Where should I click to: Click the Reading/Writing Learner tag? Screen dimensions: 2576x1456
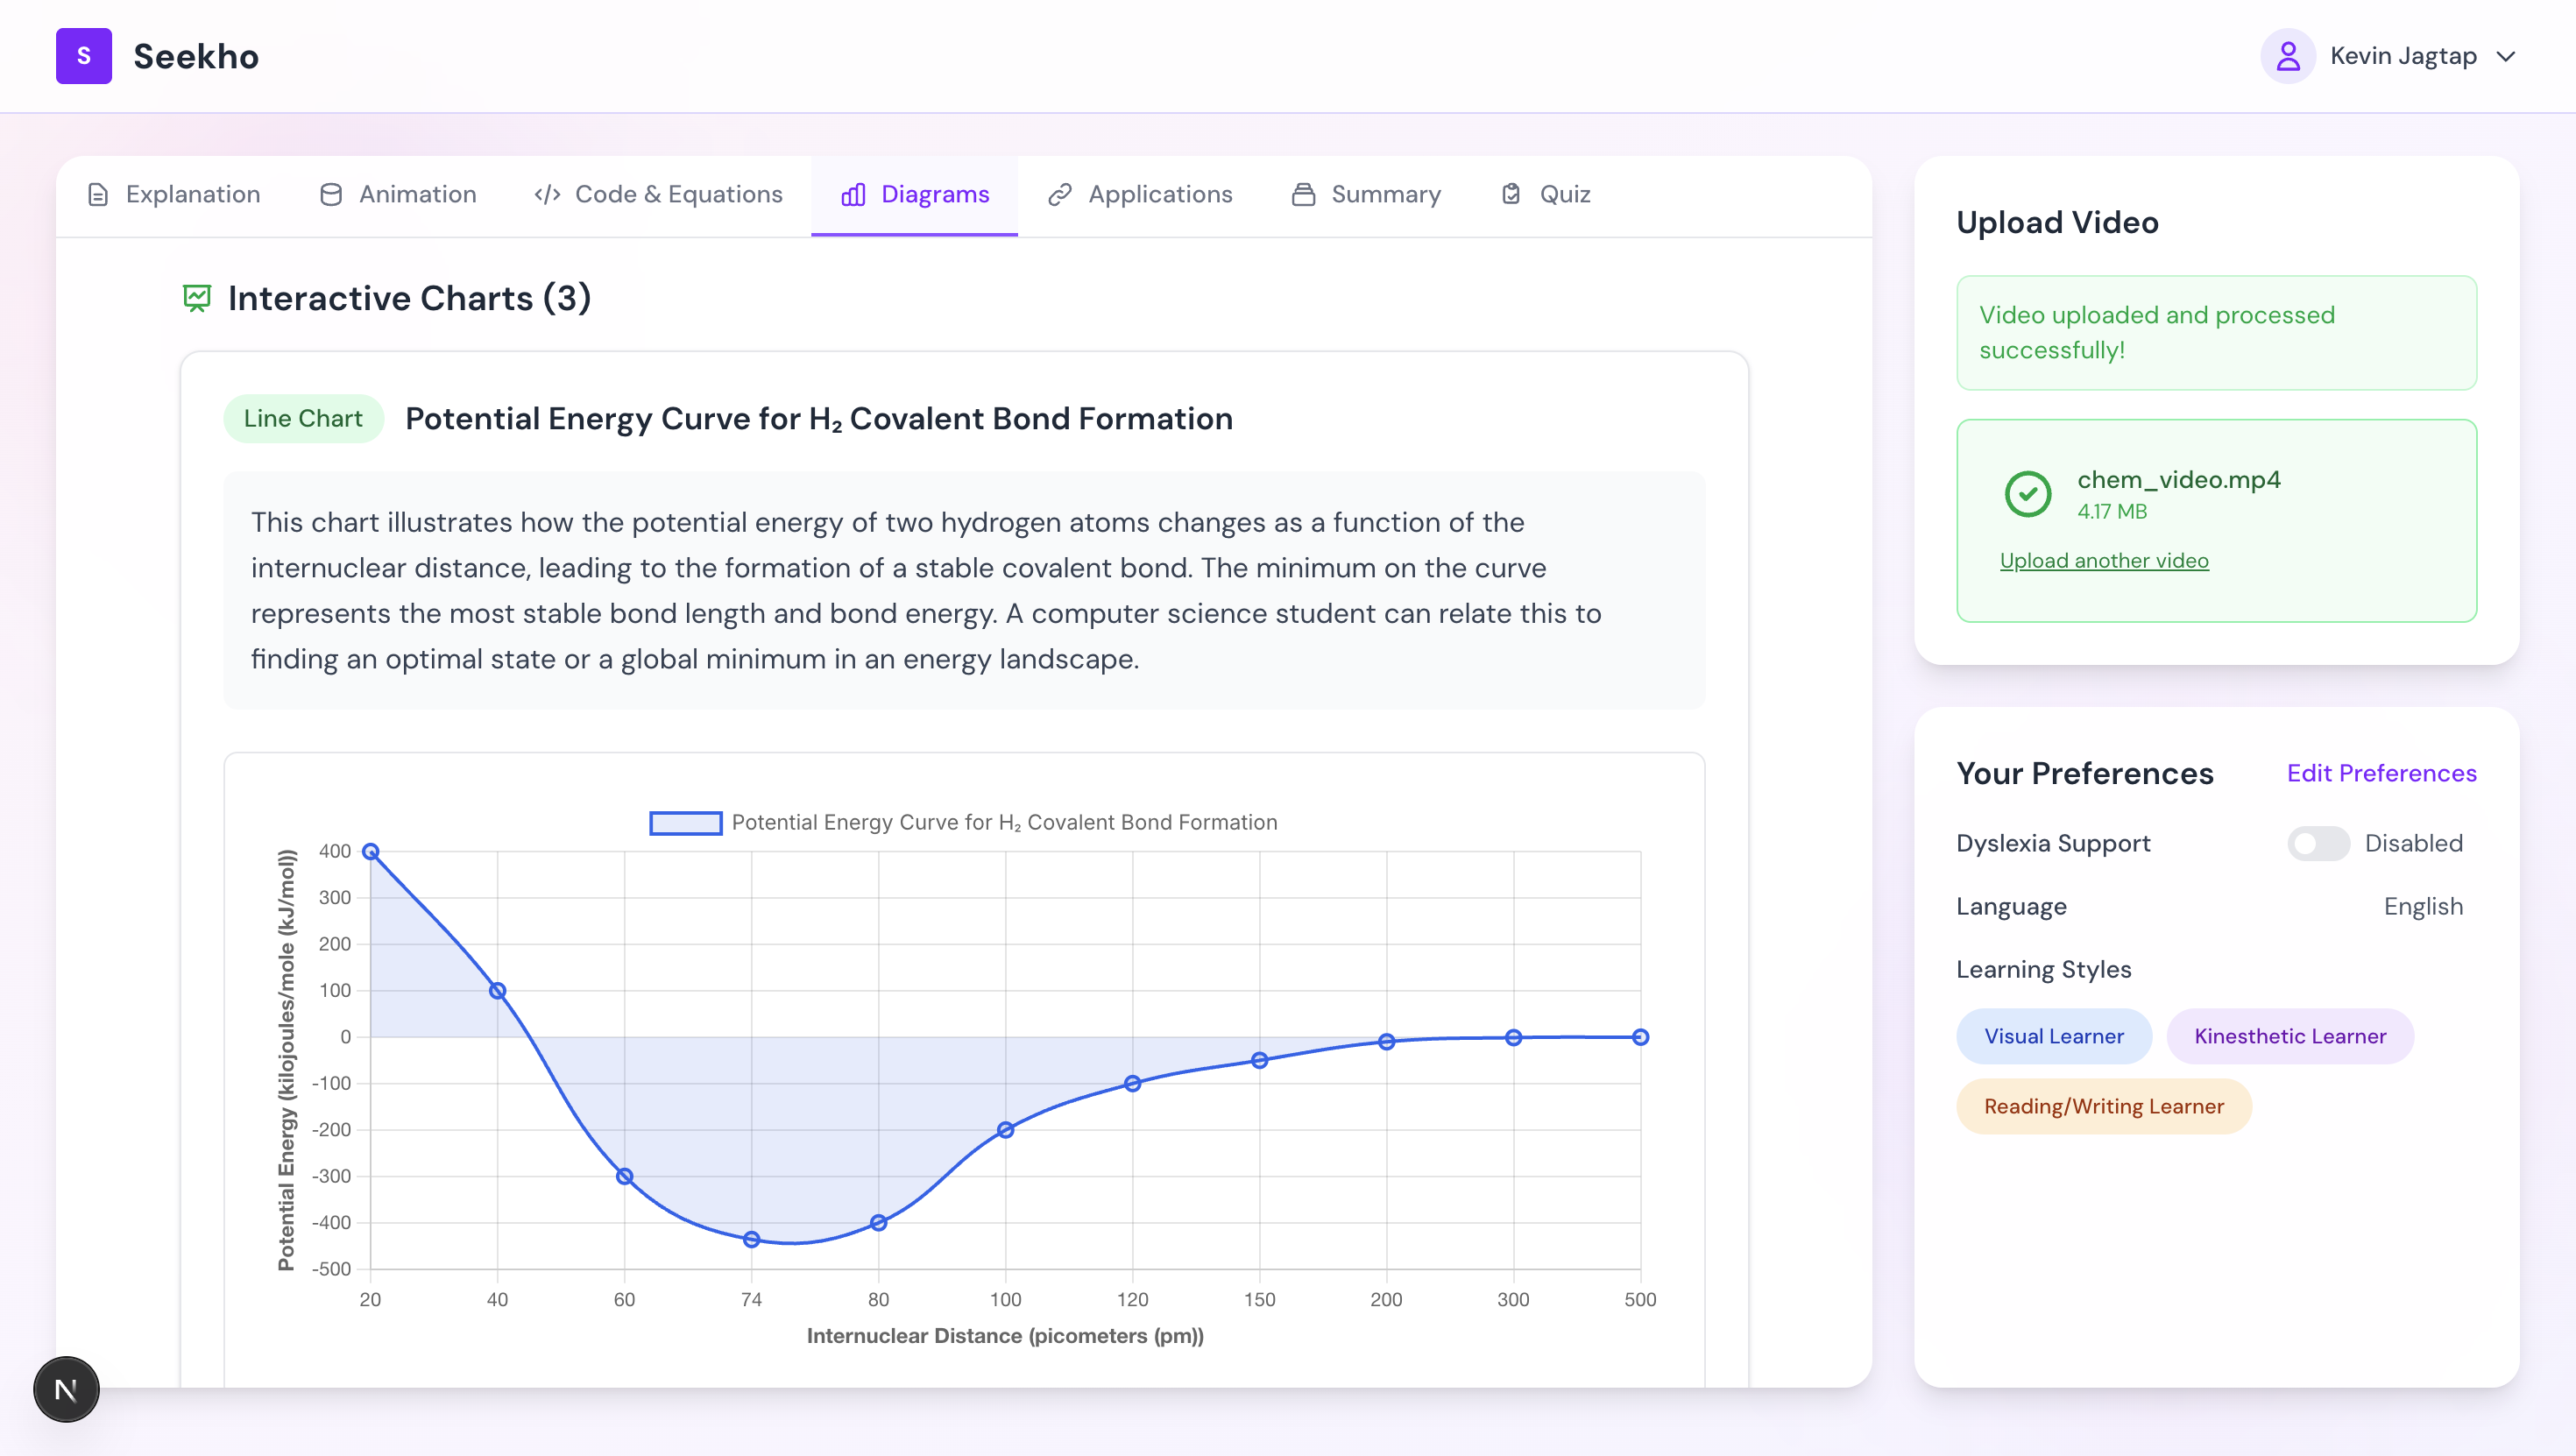tap(2103, 1106)
